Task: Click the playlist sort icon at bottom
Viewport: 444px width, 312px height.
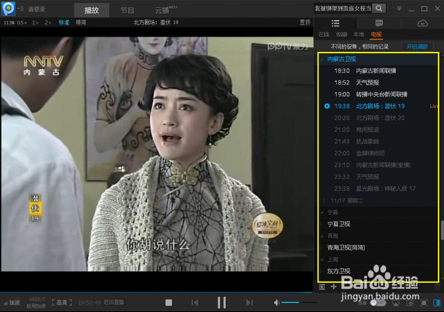Action: click(x=322, y=287)
